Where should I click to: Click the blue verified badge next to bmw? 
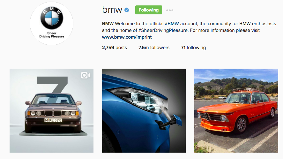point(127,10)
